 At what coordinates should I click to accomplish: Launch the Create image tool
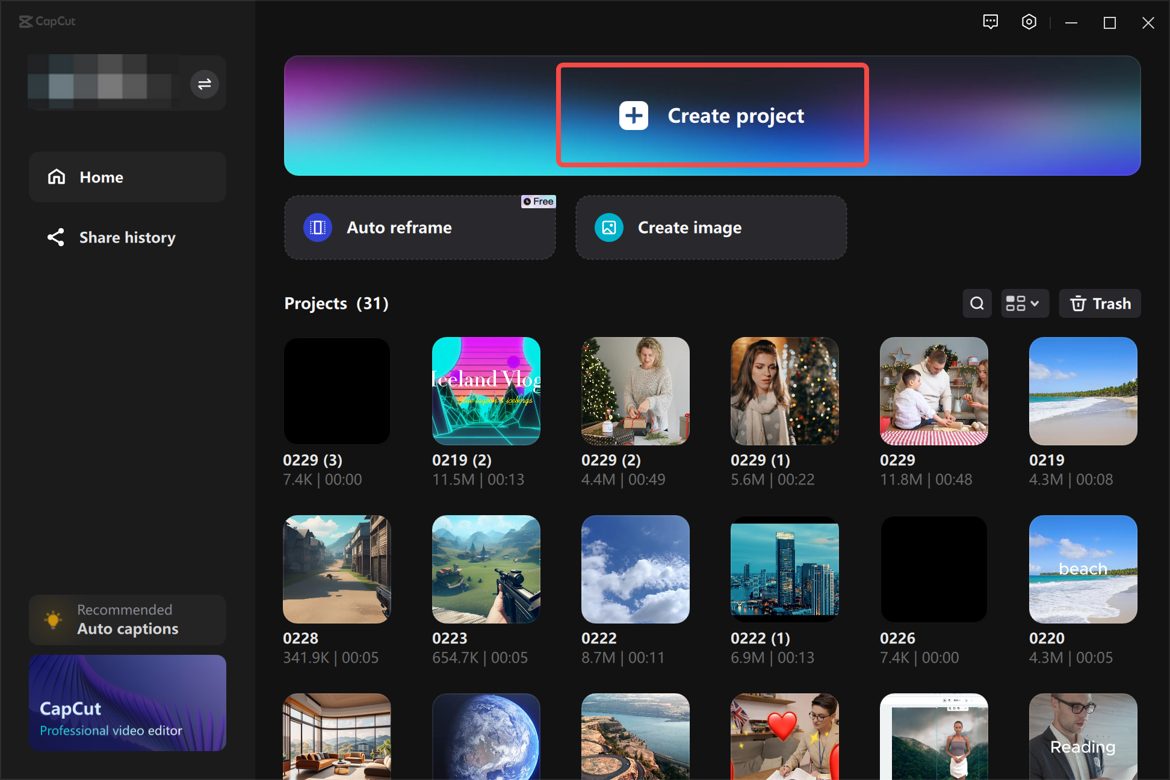tap(711, 227)
